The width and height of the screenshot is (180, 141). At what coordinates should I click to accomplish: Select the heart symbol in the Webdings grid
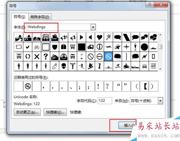[99, 37]
